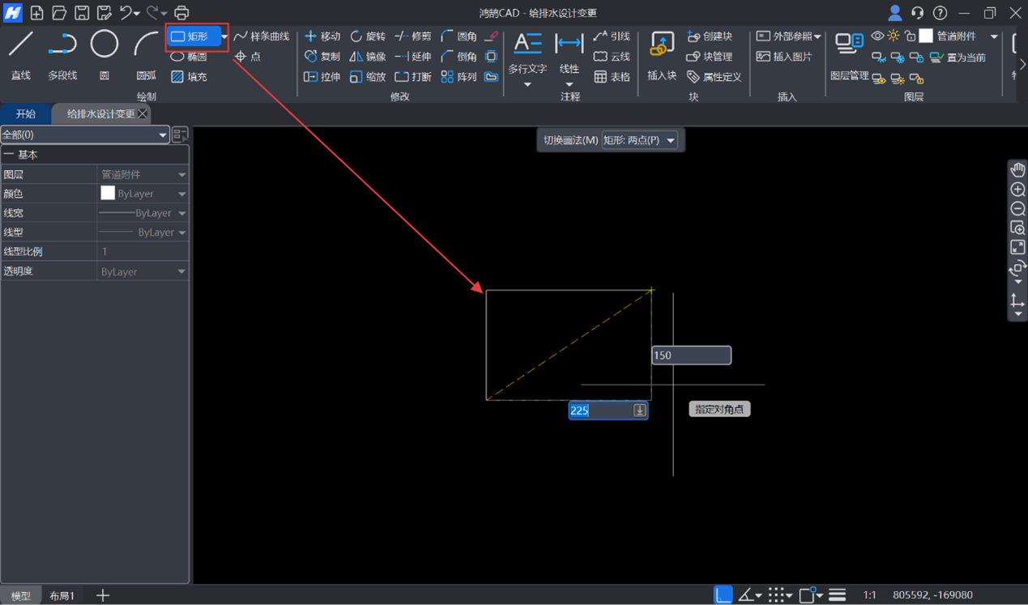
Task: Switch to the 布局1 layout tab
Action: (x=62, y=595)
